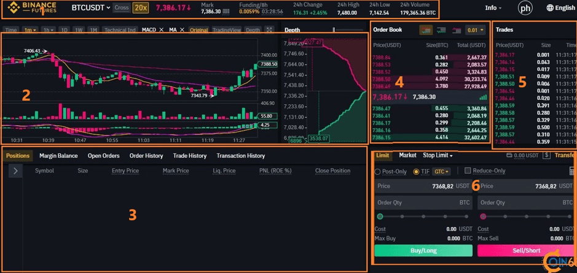Open the Technical Ind menu
The height and width of the screenshot is (273, 577).
pos(120,30)
